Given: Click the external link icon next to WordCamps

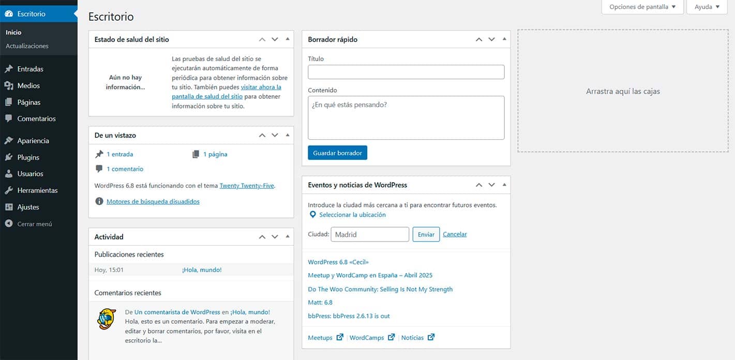Looking at the screenshot, I should (392, 337).
